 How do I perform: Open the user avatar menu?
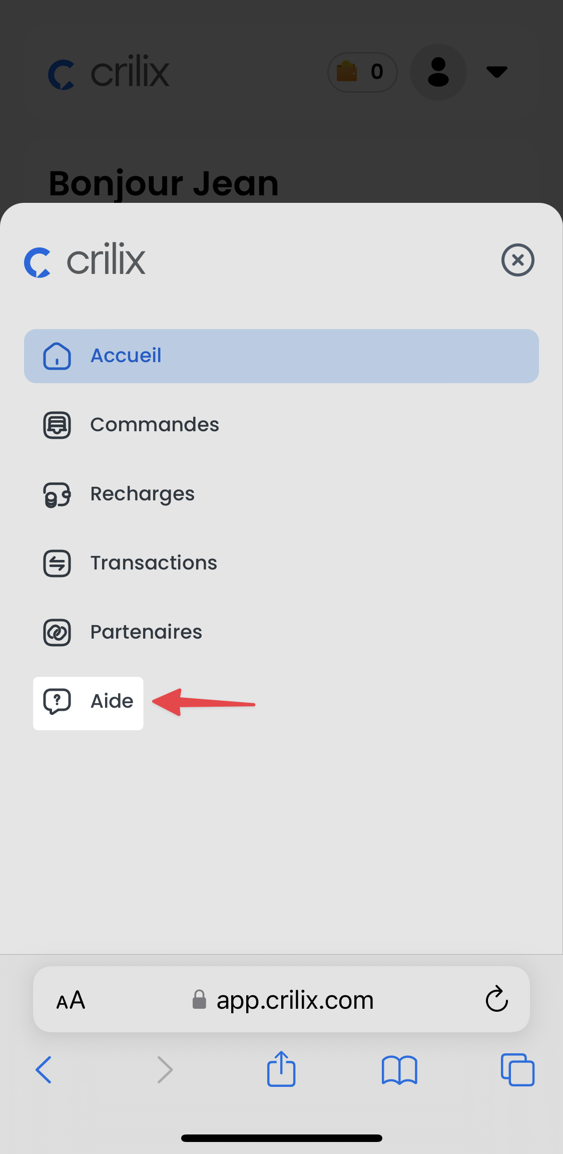tap(438, 72)
